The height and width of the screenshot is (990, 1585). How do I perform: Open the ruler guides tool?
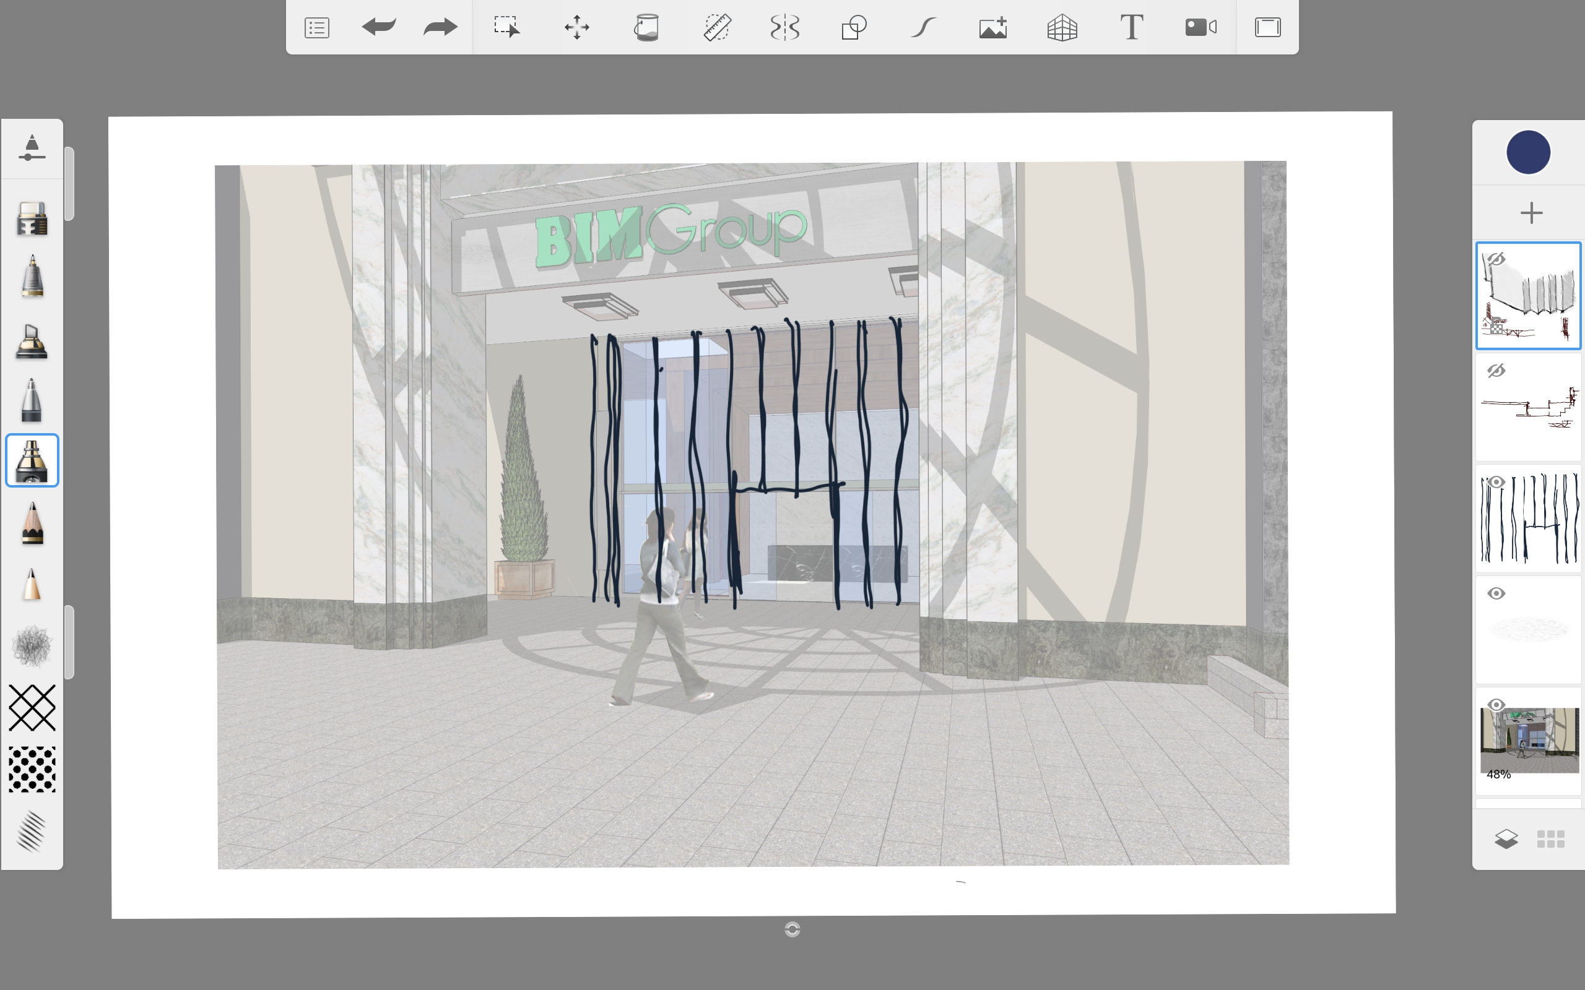pos(716,27)
